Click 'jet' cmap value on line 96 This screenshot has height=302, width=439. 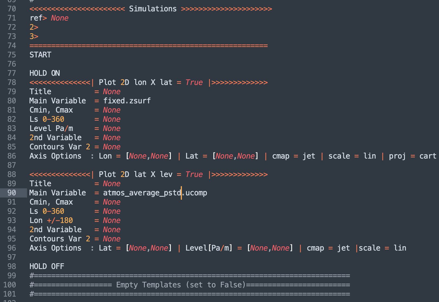click(343, 248)
